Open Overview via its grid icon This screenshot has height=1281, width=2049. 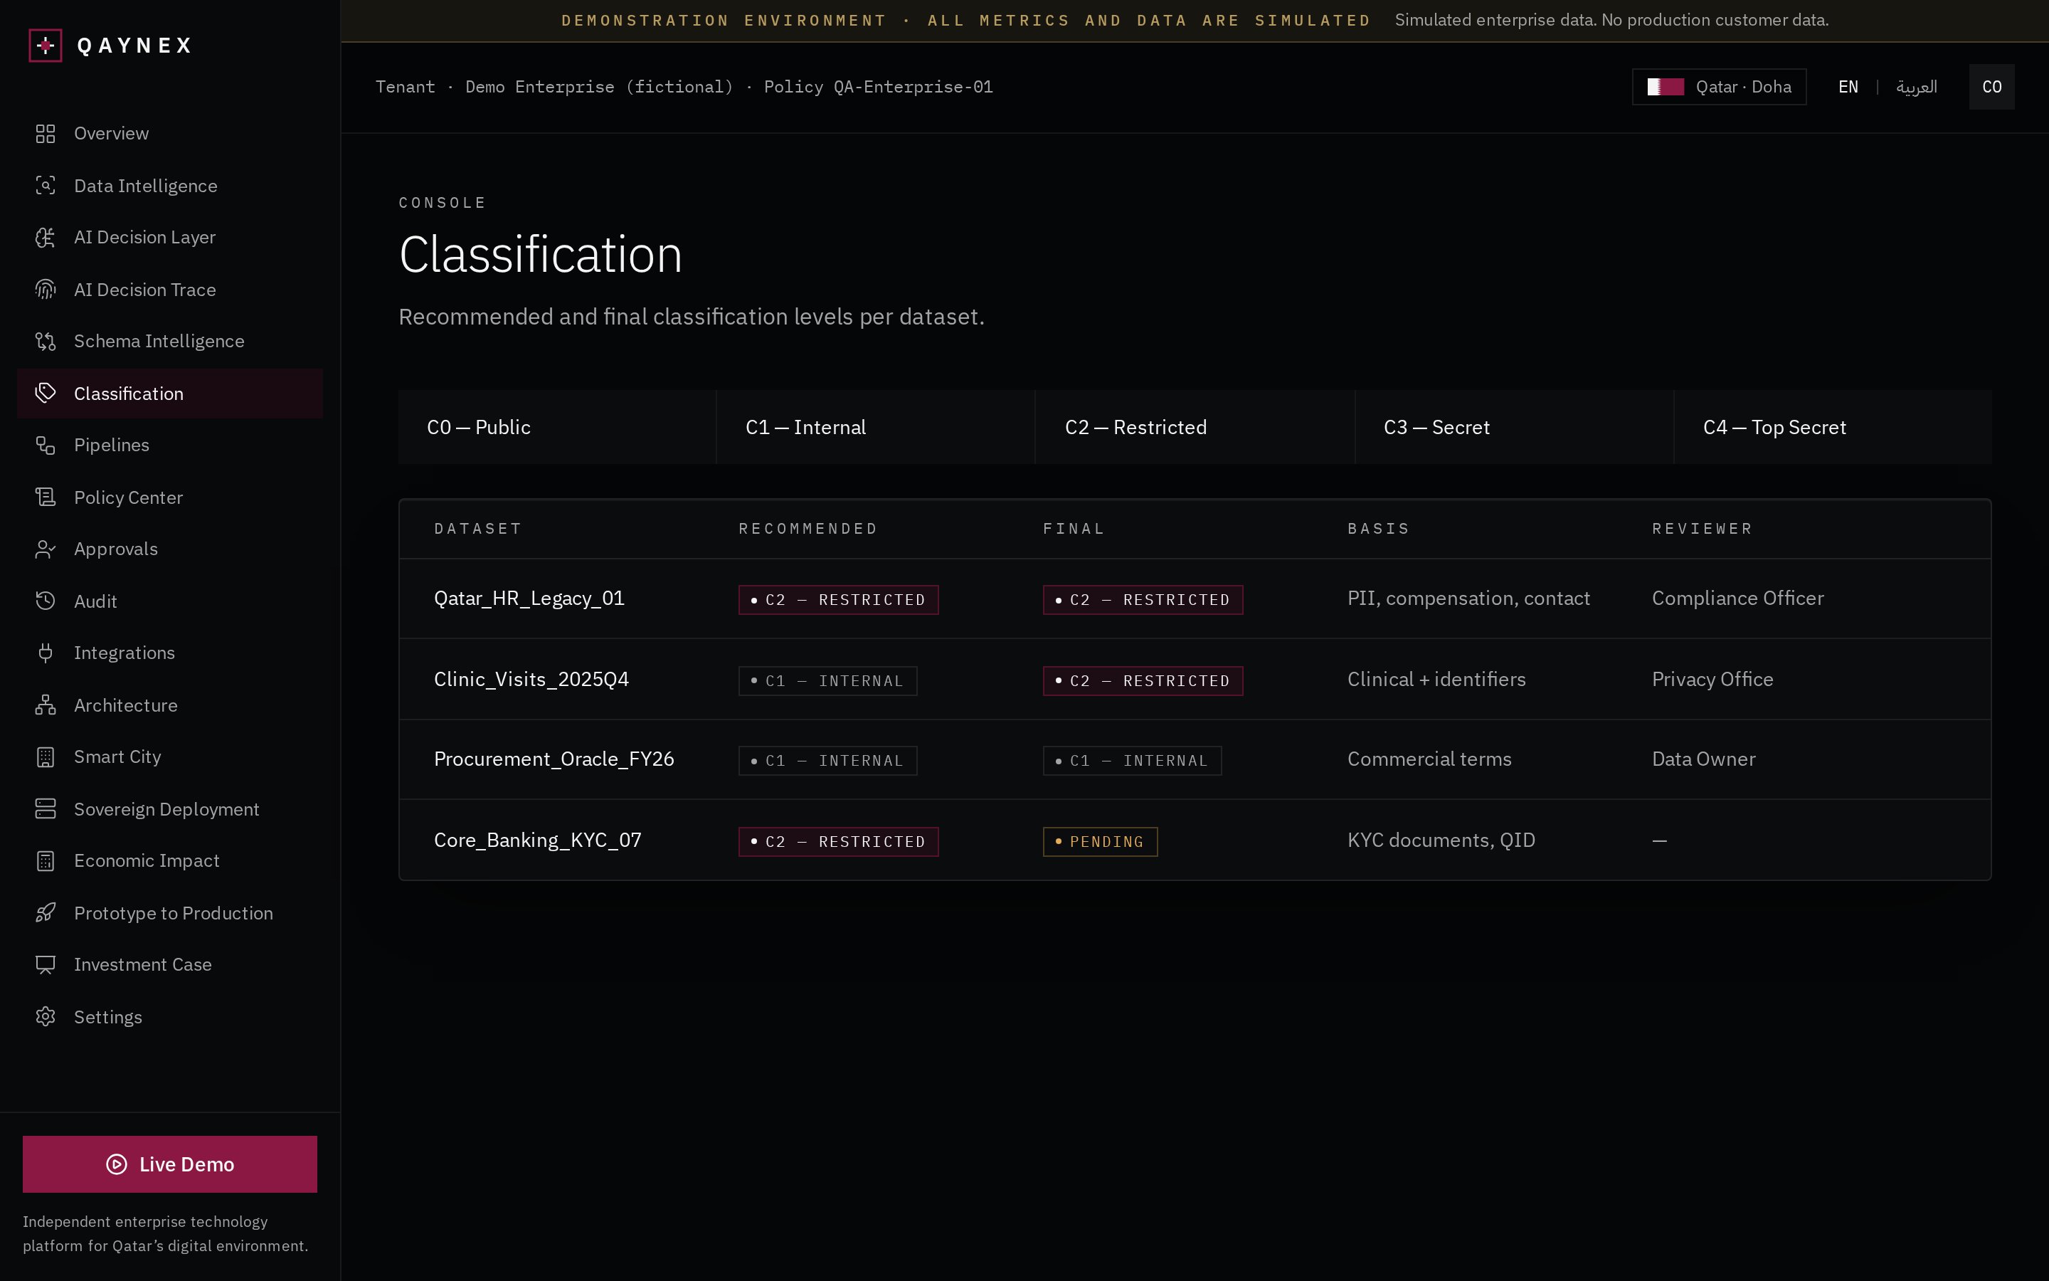[x=46, y=134]
